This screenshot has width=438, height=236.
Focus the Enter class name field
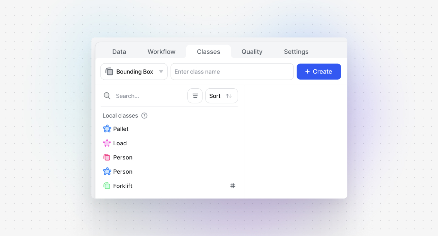coord(232,71)
